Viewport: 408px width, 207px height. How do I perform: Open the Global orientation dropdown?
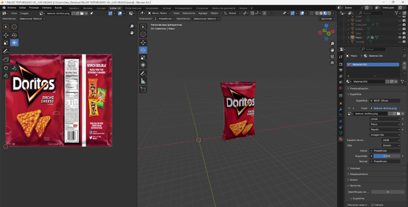[x=232, y=13]
